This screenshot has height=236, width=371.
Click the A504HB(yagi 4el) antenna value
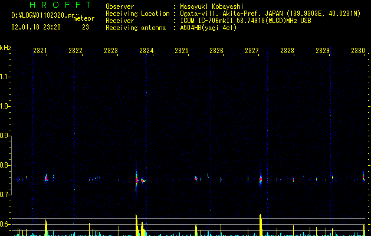click(208, 28)
